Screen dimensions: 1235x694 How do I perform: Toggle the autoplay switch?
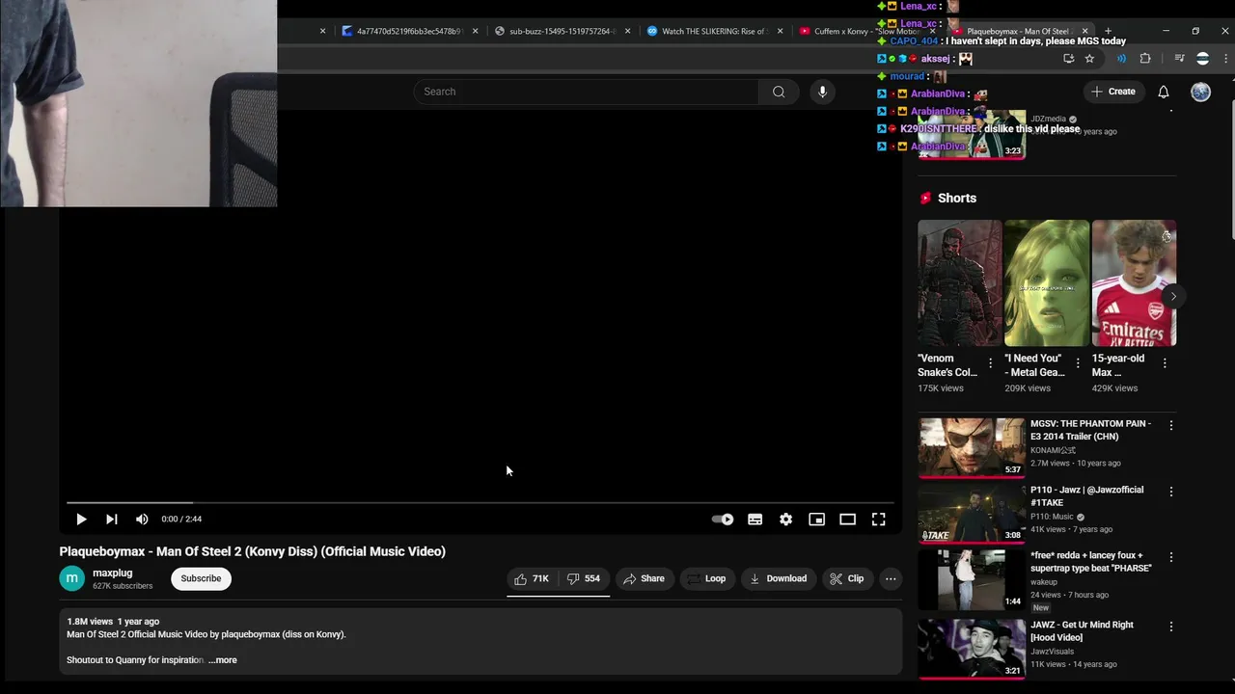point(723,519)
